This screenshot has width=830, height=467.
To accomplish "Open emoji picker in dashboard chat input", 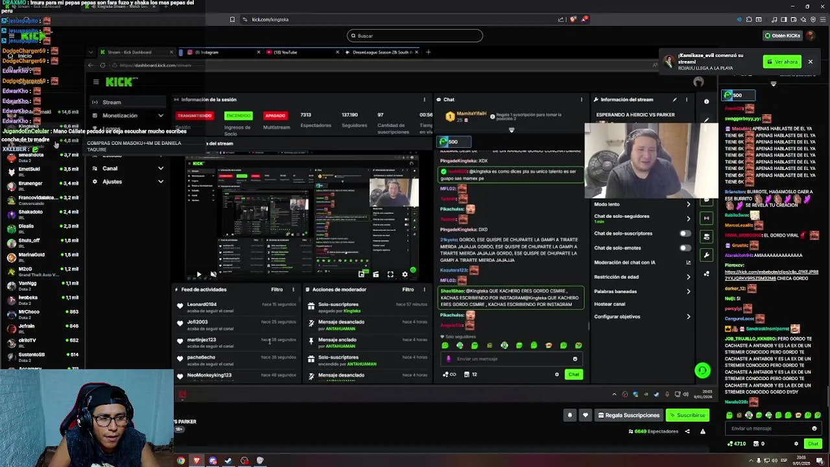I will [575, 359].
